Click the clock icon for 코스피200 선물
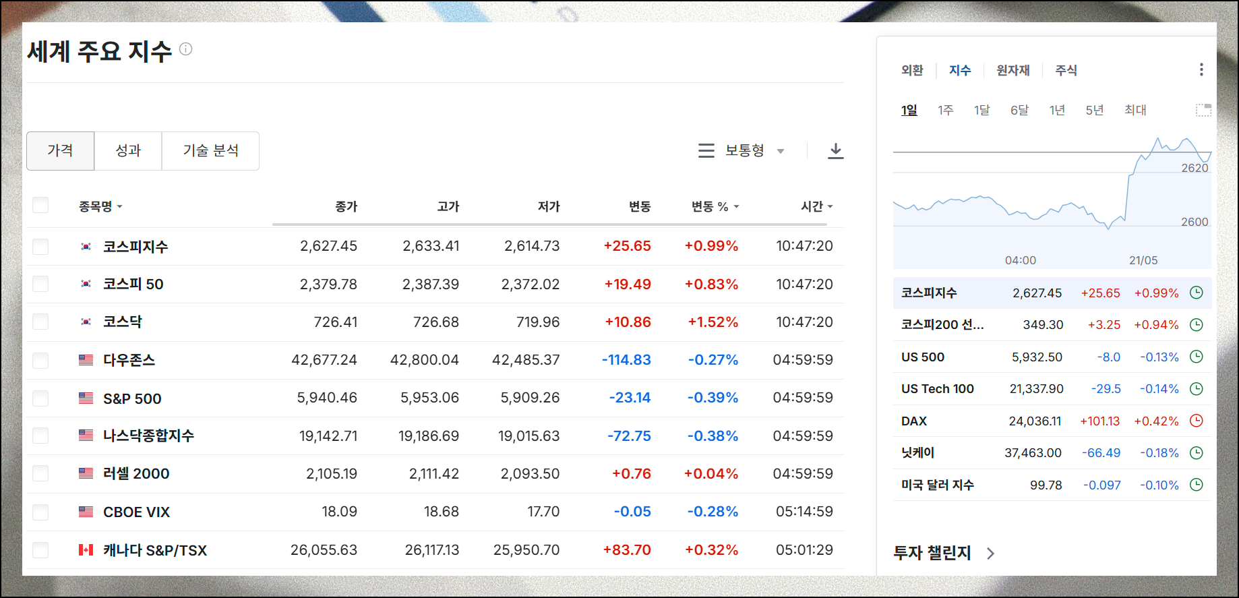This screenshot has width=1239, height=598. [1197, 324]
